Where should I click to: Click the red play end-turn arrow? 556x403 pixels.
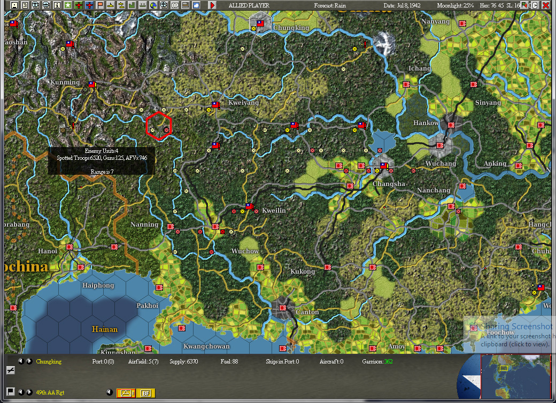click(212, 5)
